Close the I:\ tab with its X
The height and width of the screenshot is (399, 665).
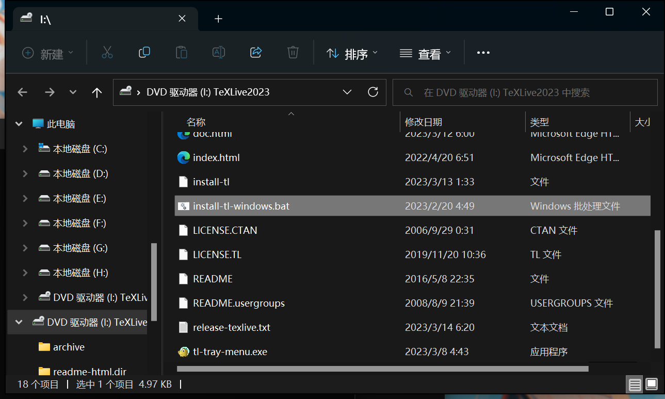tap(182, 19)
